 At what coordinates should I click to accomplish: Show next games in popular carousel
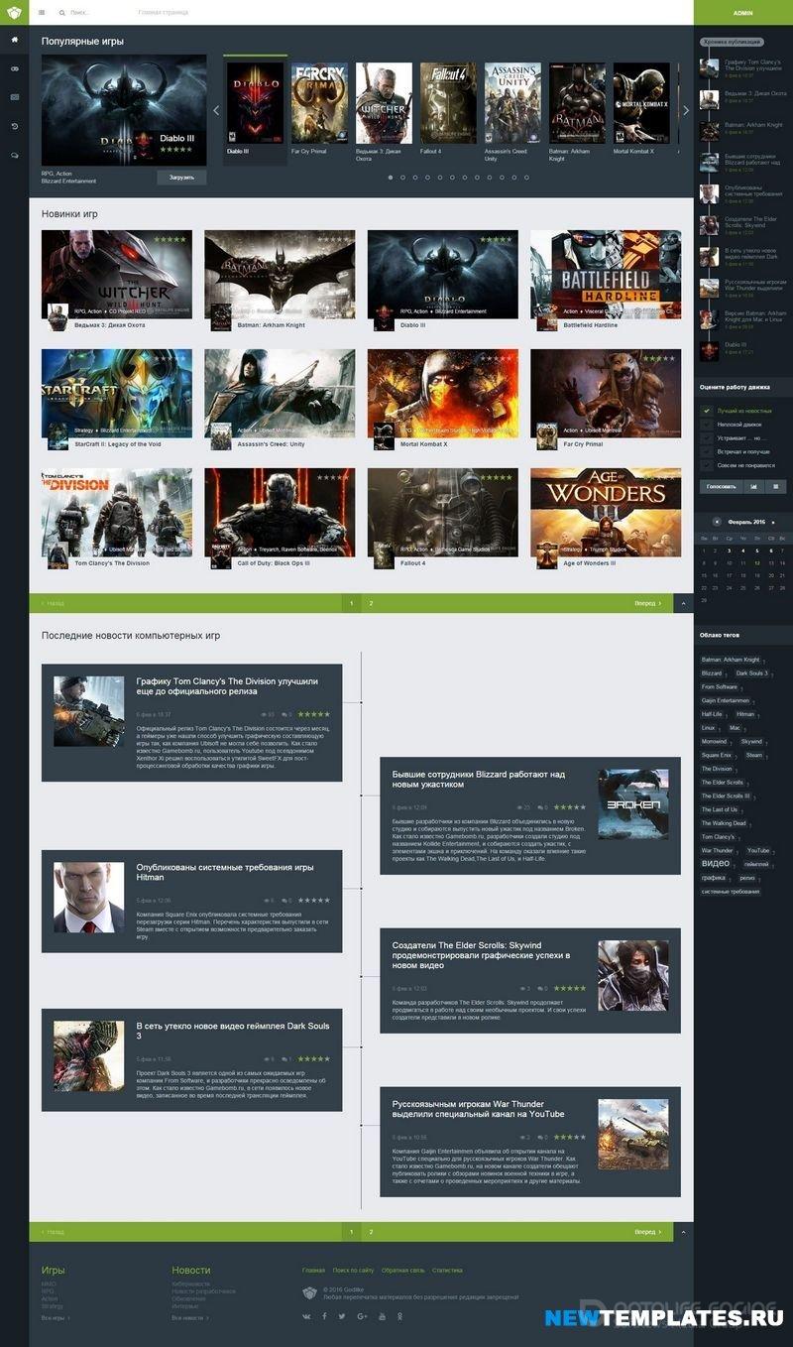click(686, 110)
